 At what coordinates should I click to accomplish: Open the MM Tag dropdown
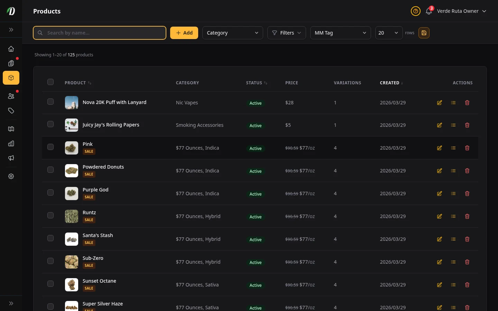click(340, 33)
